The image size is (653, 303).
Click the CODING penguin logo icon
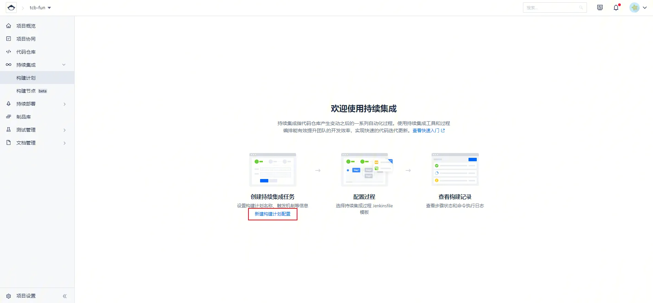(x=11, y=8)
